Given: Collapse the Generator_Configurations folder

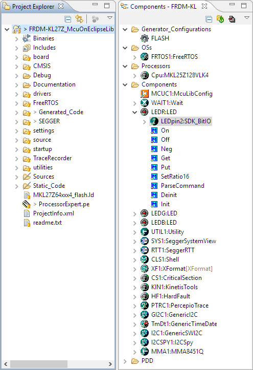Looking at the screenshot, I should 125,30.
